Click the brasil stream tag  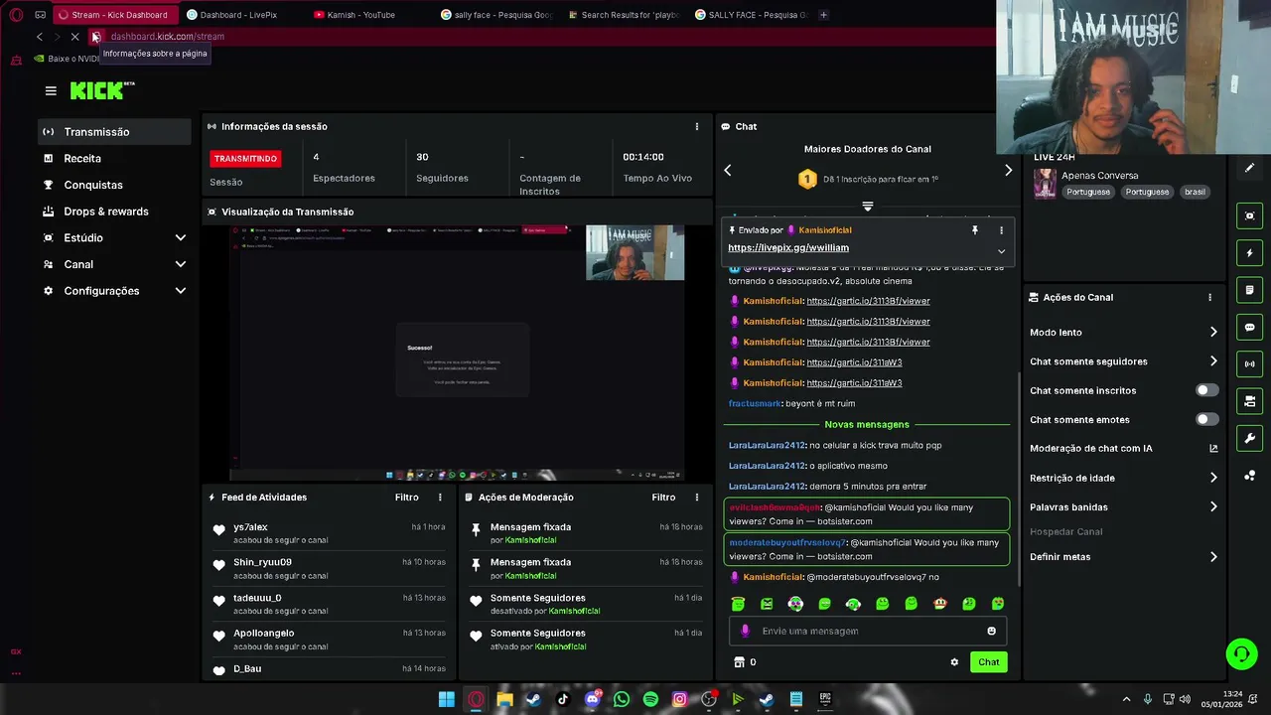[1195, 192]
